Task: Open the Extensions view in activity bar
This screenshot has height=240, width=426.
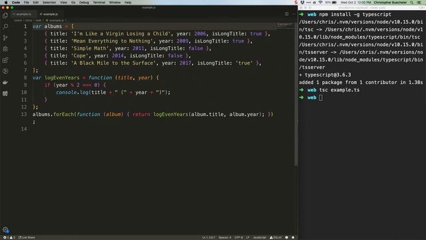Action: 5,60
